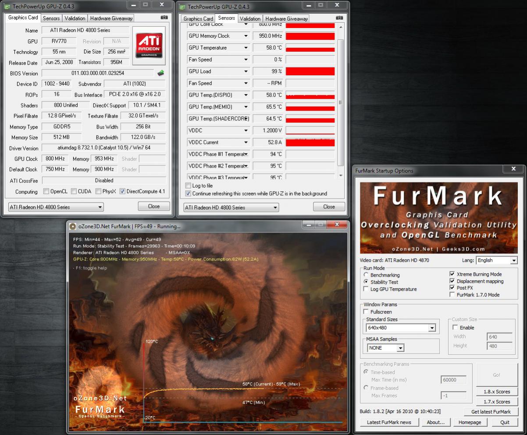Toggle the DirectCompute 4.1 checkbox
The image size is (527, 435).
click(122, 191)
